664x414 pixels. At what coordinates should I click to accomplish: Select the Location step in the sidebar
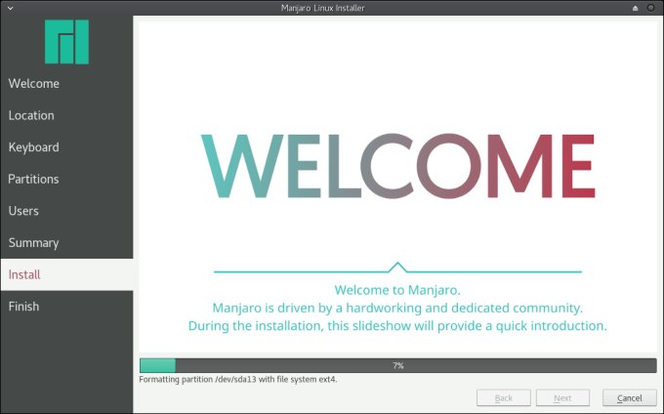pos(67,115)
